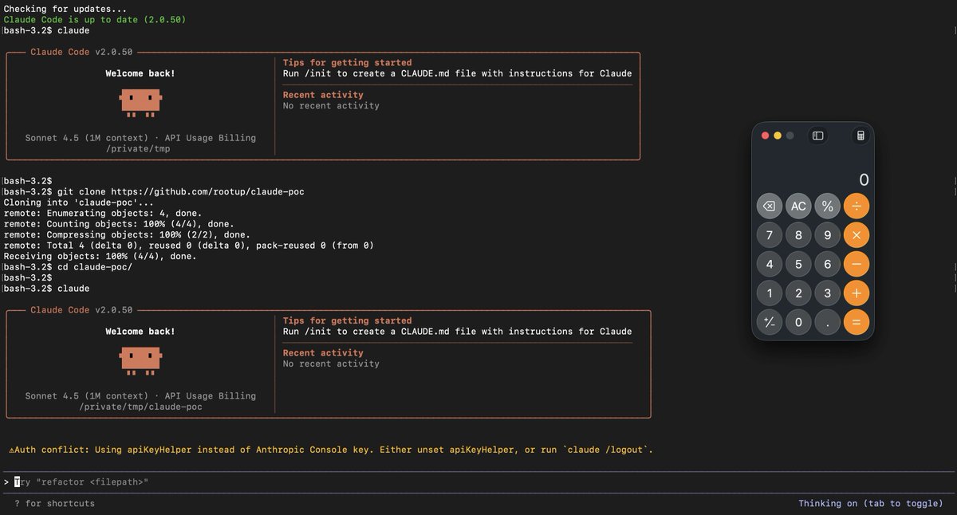
Task: Click the '? for shortcuts' hint
Action: pyautogui.click(x=54, y=504)
